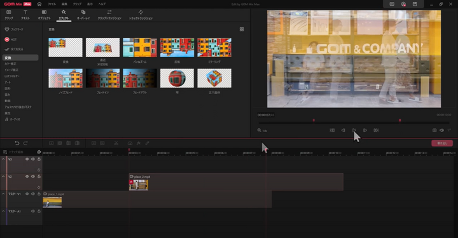Screen dimensions: 458x238
Task: Choose the sphere effect thumbnail
Action: point(177,78)
